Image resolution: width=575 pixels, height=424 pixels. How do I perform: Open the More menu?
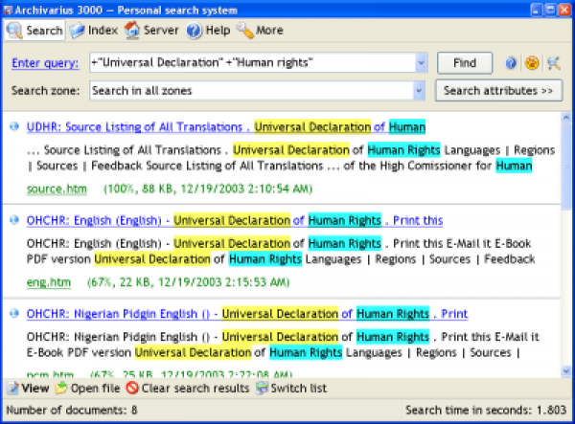pos(260,31)
